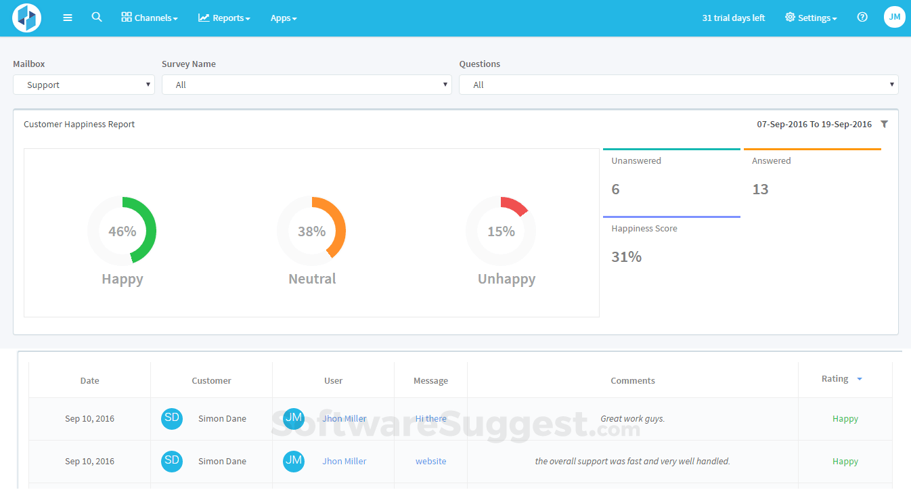Click the green Happy 46% donut chart
Viewport: 911px width, 490px height.
click(122, 231)
